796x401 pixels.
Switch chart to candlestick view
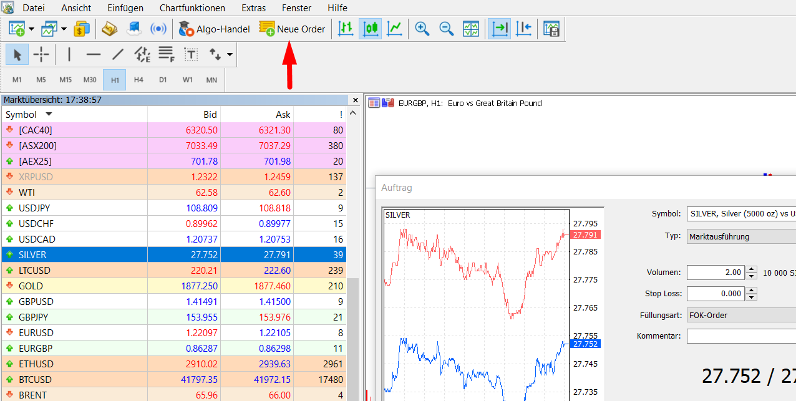(371, 29)
